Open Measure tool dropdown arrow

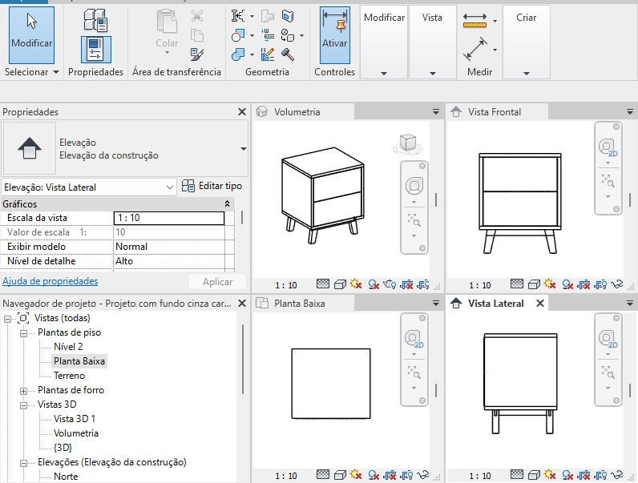coord(495,21)
